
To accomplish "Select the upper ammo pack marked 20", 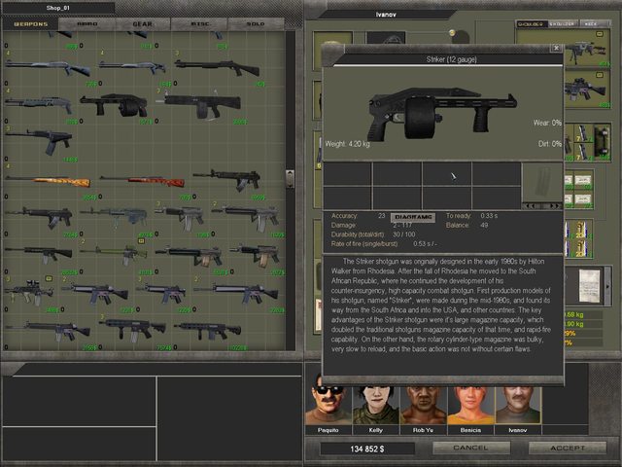I will [x=579, y=230].
